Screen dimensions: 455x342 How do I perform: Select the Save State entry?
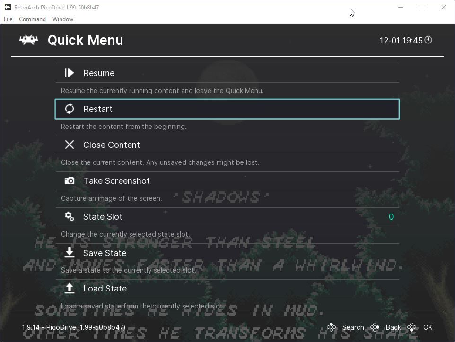tap(227, 253)
